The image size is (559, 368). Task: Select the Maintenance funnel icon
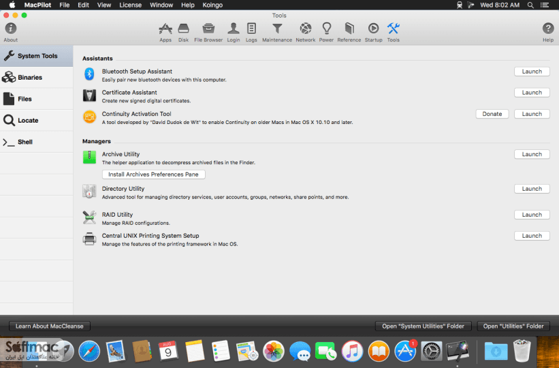(277, 29)
